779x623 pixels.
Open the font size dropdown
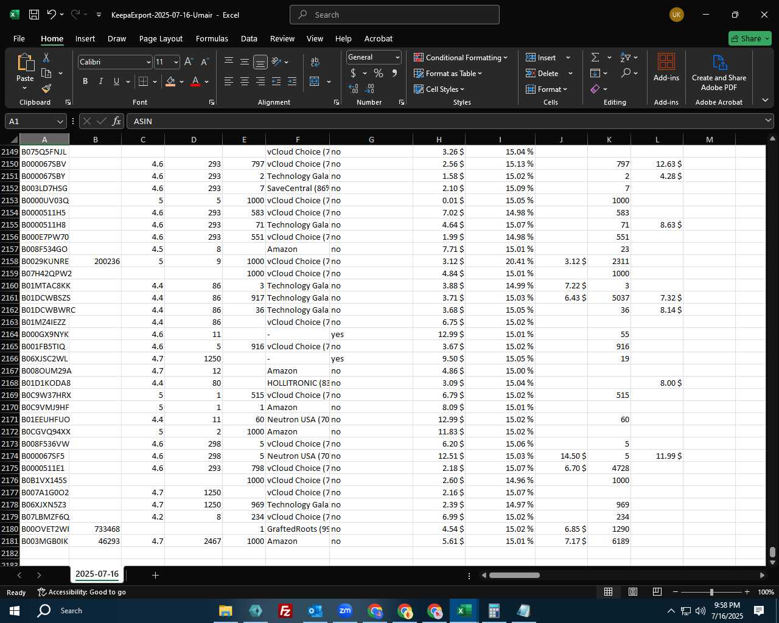coord(176,62)
